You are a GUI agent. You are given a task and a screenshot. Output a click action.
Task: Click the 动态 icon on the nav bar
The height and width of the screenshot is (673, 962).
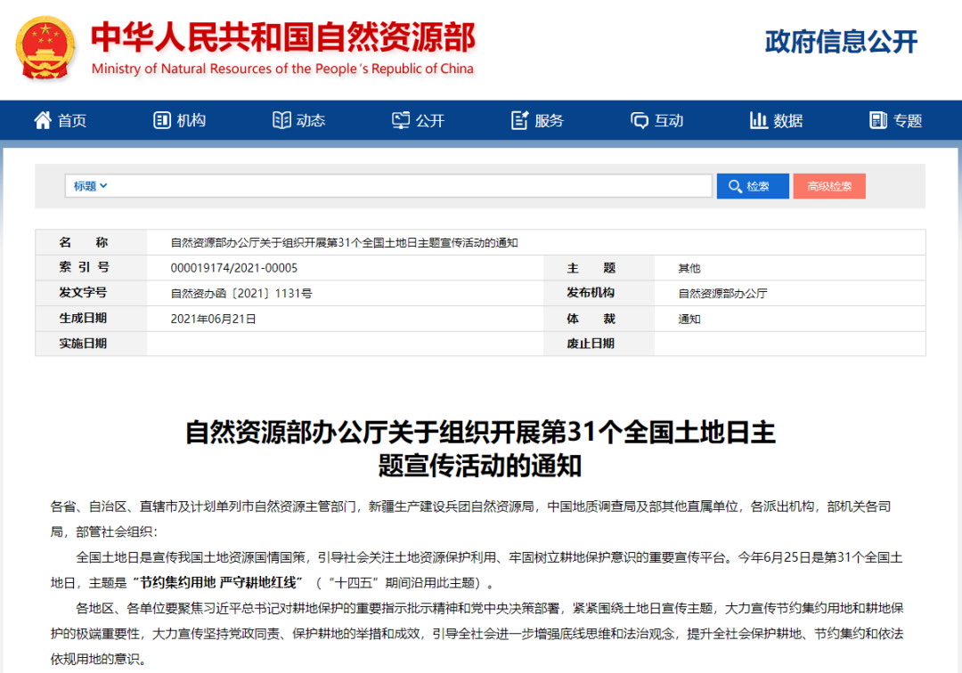coord(281,120)
